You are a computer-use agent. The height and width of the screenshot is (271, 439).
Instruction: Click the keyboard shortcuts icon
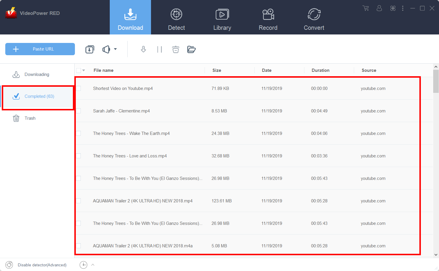coord(392,8)
